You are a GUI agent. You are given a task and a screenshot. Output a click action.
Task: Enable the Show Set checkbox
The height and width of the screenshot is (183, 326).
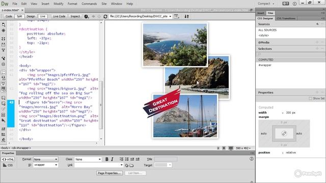[310, 98]
